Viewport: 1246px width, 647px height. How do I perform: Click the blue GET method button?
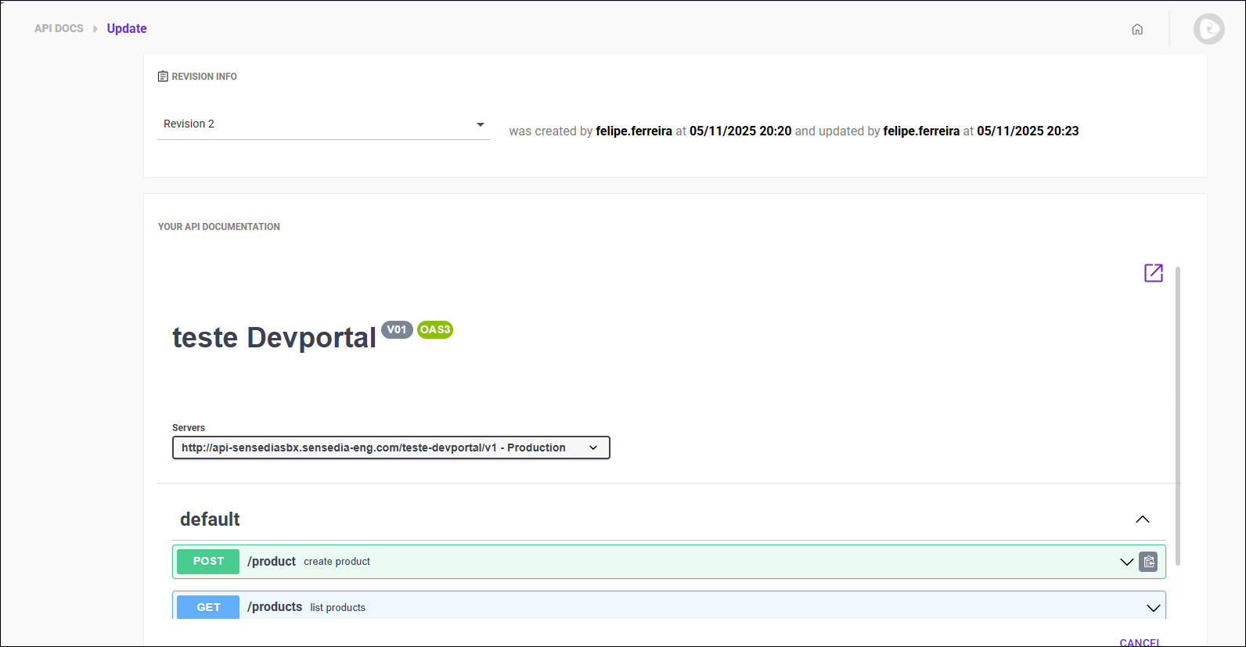coord(208,607)
